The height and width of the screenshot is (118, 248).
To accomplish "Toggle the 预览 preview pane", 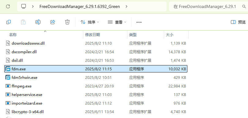I will point(238,22).
